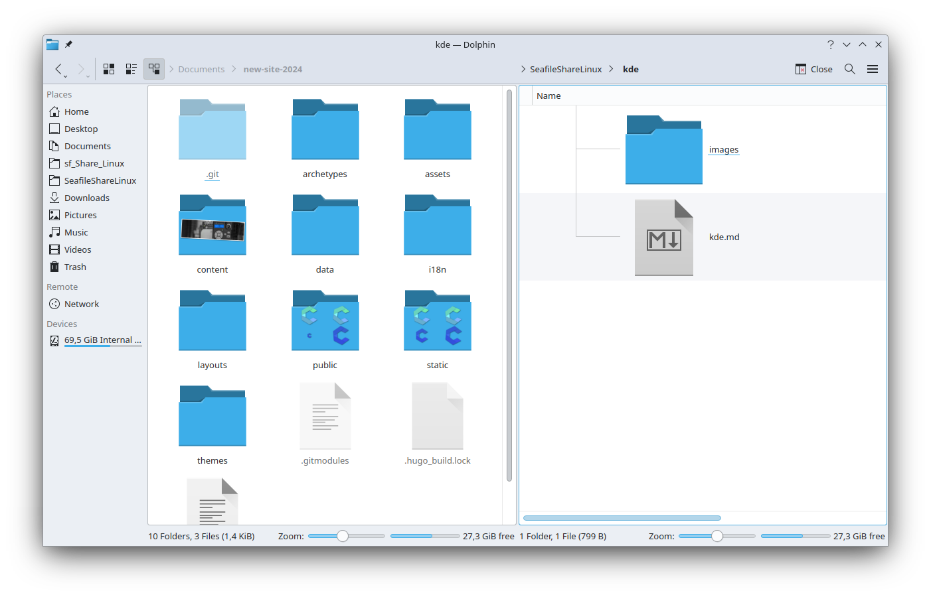This screenshot has width=931, height=597.
Task: Expand arrow between SeafileShareLinux and kde
Action: 611,69
